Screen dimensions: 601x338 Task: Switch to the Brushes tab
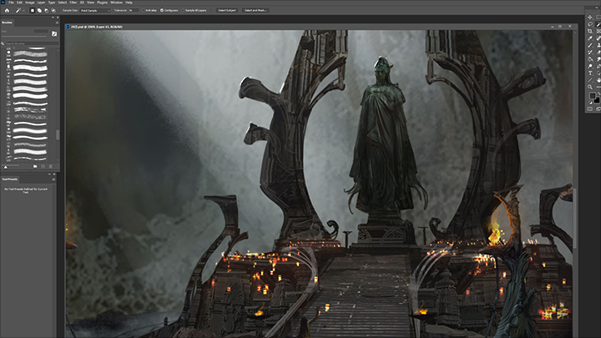(7, 23)
